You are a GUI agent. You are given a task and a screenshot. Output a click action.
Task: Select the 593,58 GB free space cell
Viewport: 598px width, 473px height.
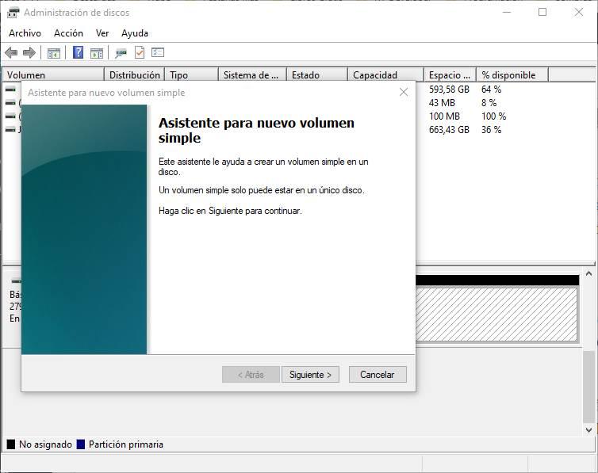449,90
